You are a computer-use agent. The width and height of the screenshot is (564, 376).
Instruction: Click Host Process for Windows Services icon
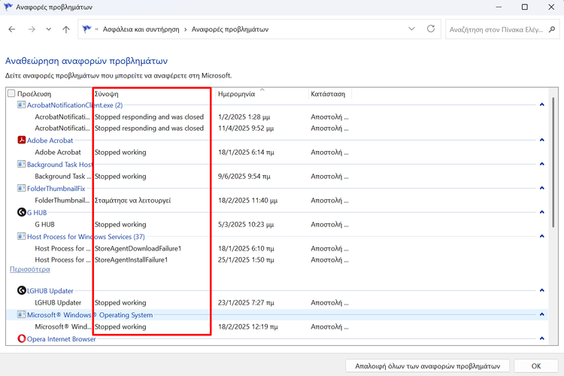coord(22,236)
